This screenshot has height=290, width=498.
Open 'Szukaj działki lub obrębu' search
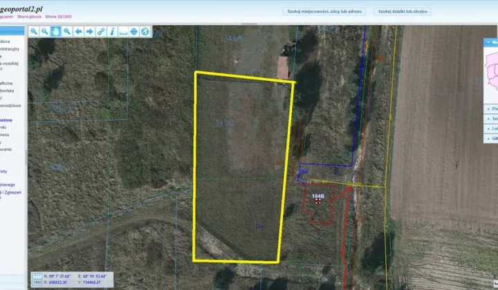pos(403,12)
